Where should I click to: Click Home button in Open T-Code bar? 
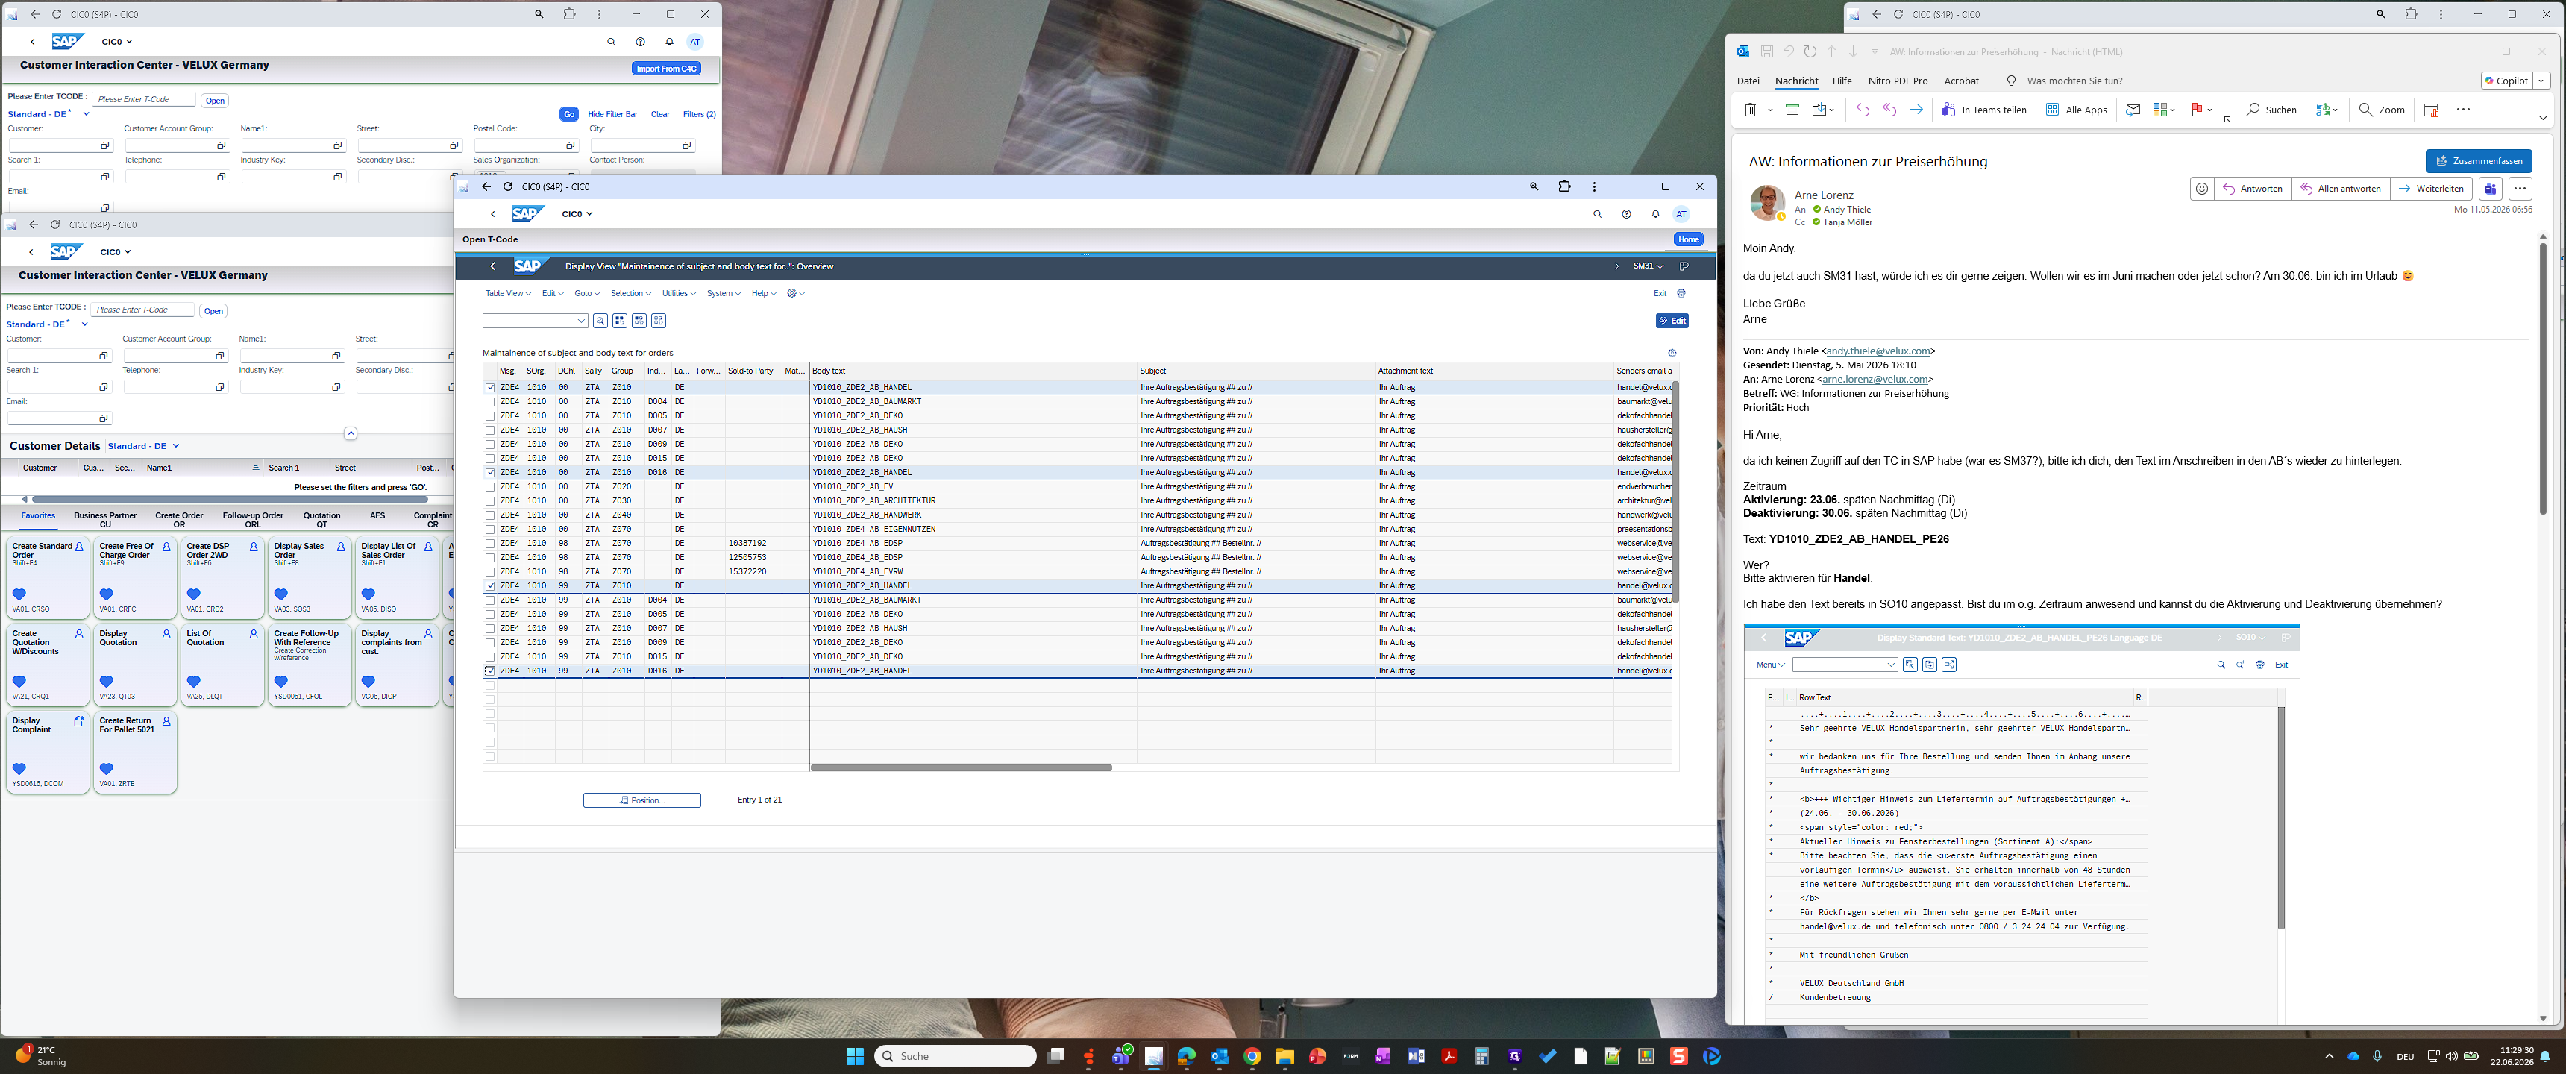(x=1689, y=239)
